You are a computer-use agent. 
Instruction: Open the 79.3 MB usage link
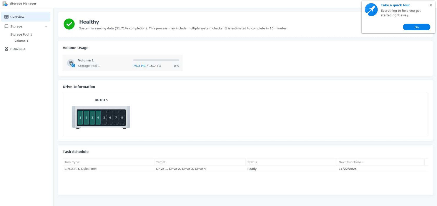139,66
